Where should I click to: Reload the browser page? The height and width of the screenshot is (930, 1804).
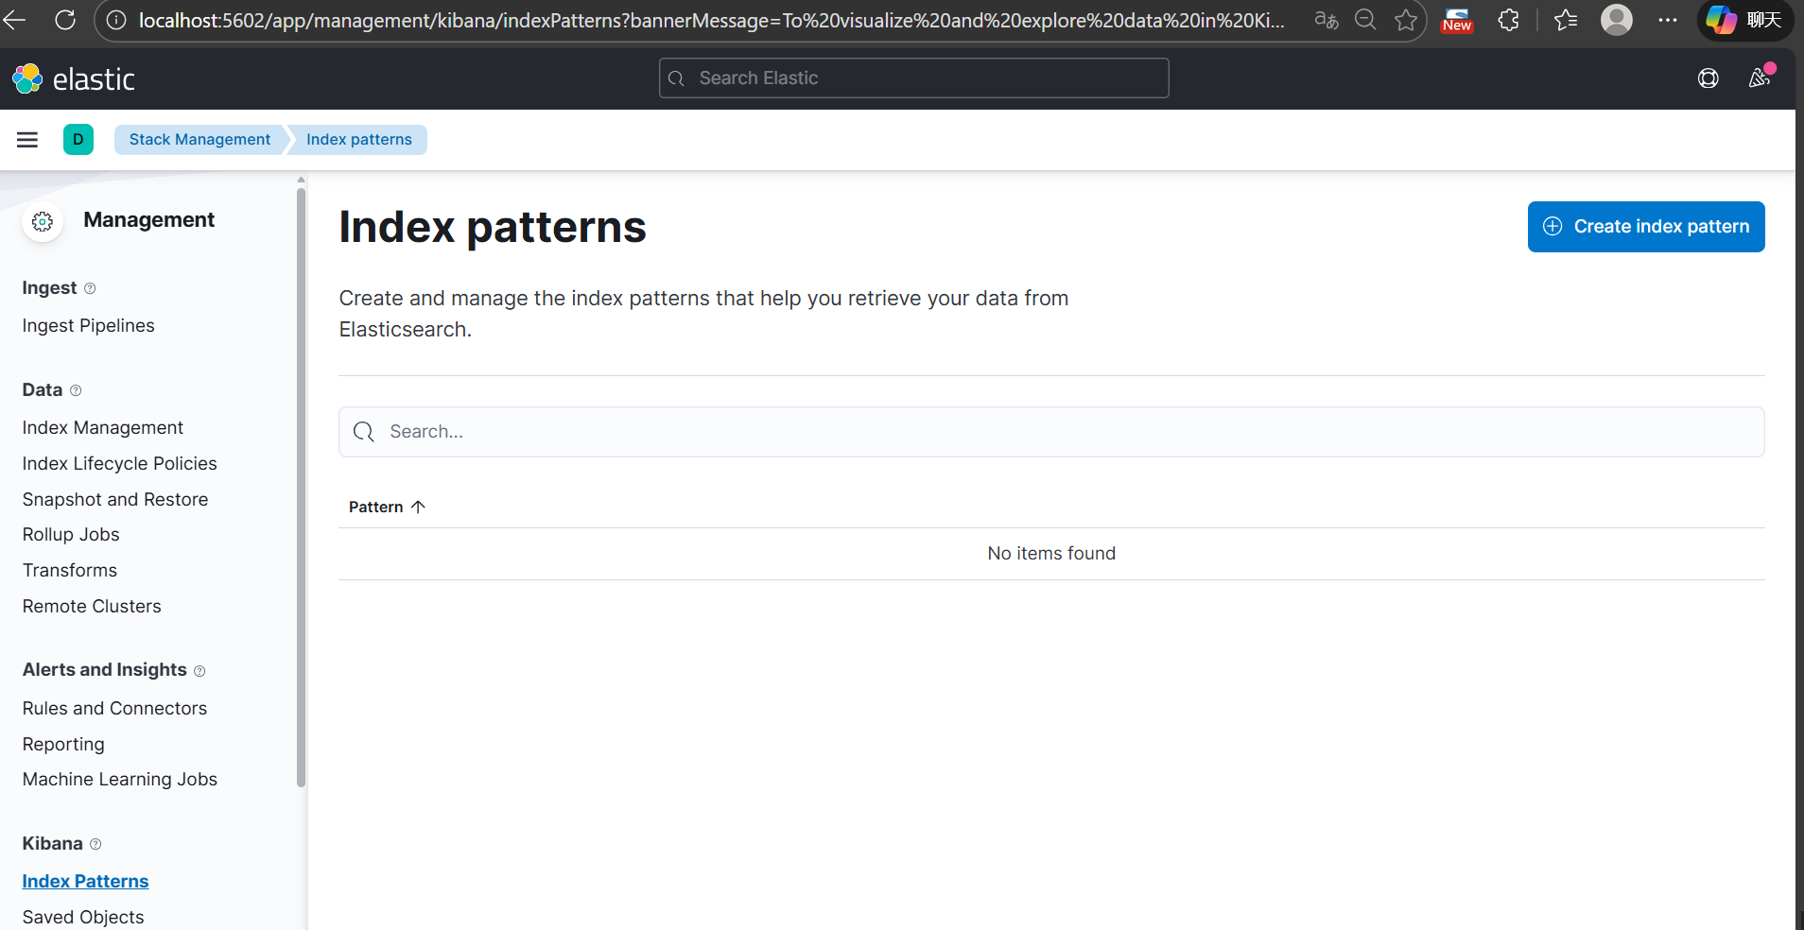tap(65, 20)
